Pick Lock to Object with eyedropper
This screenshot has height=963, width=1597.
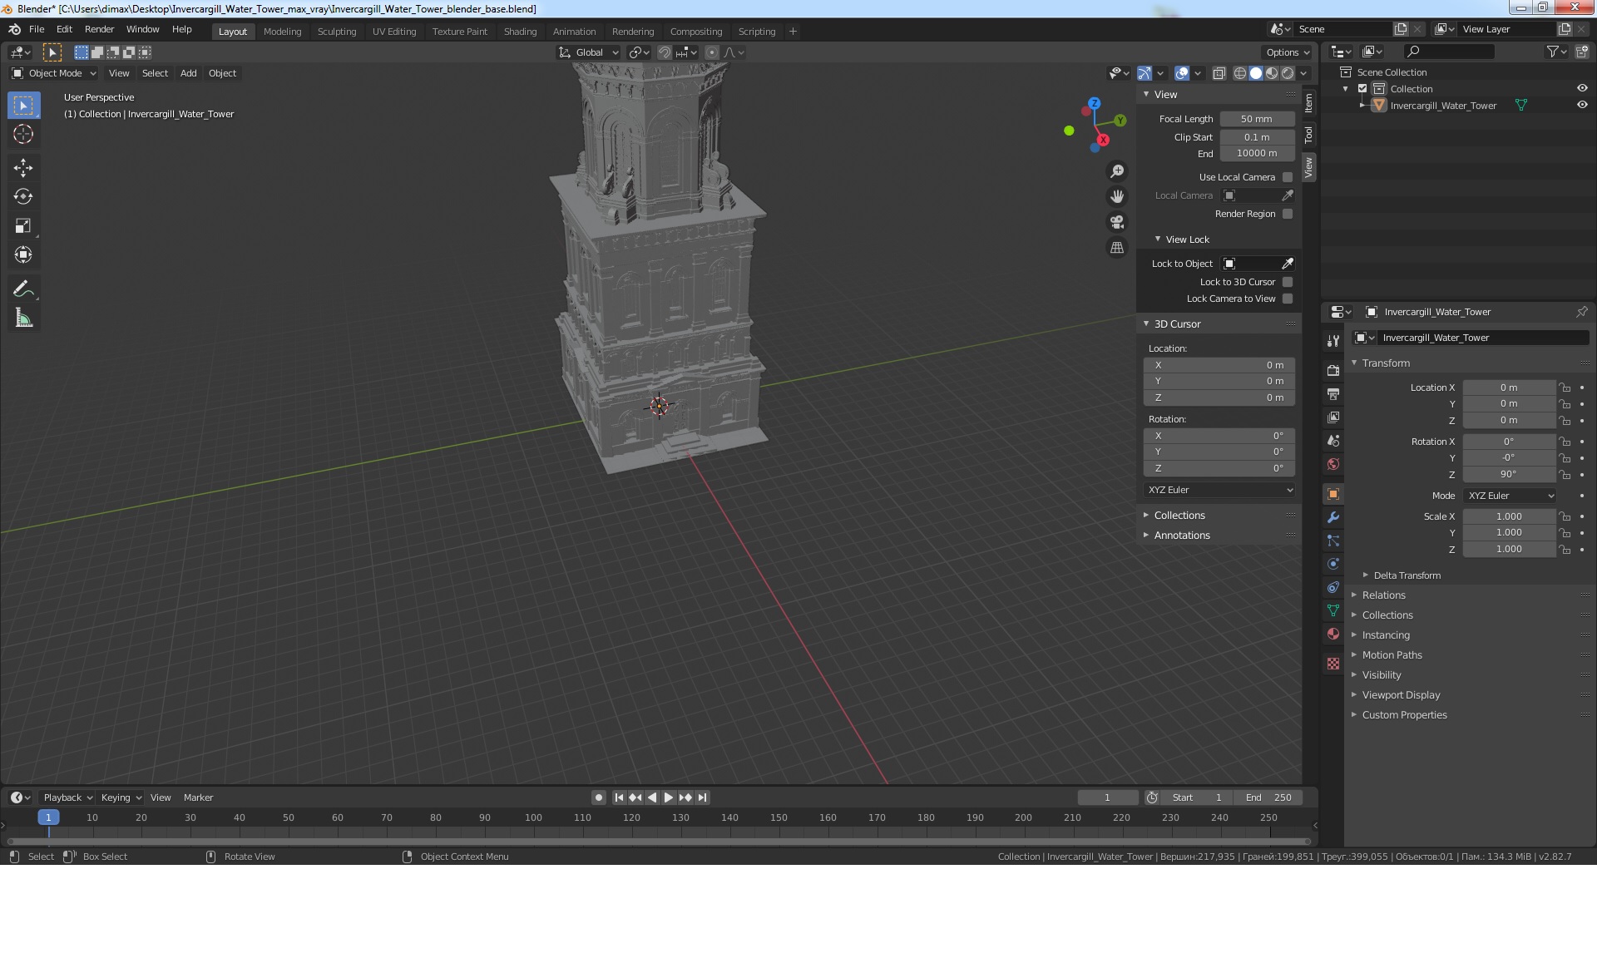[x=1288, y=264]
